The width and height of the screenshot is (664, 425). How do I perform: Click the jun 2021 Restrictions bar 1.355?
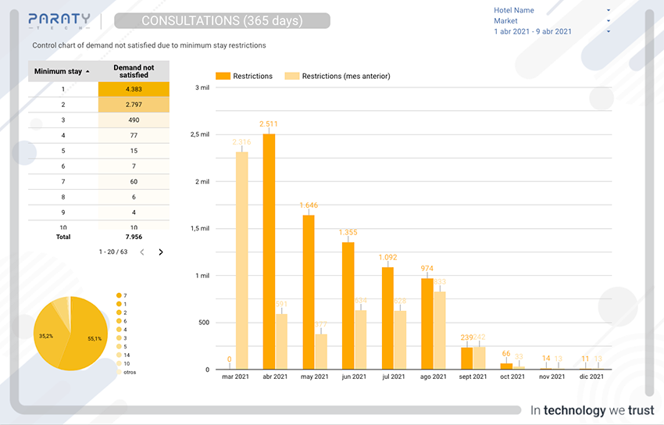point(348,305)
